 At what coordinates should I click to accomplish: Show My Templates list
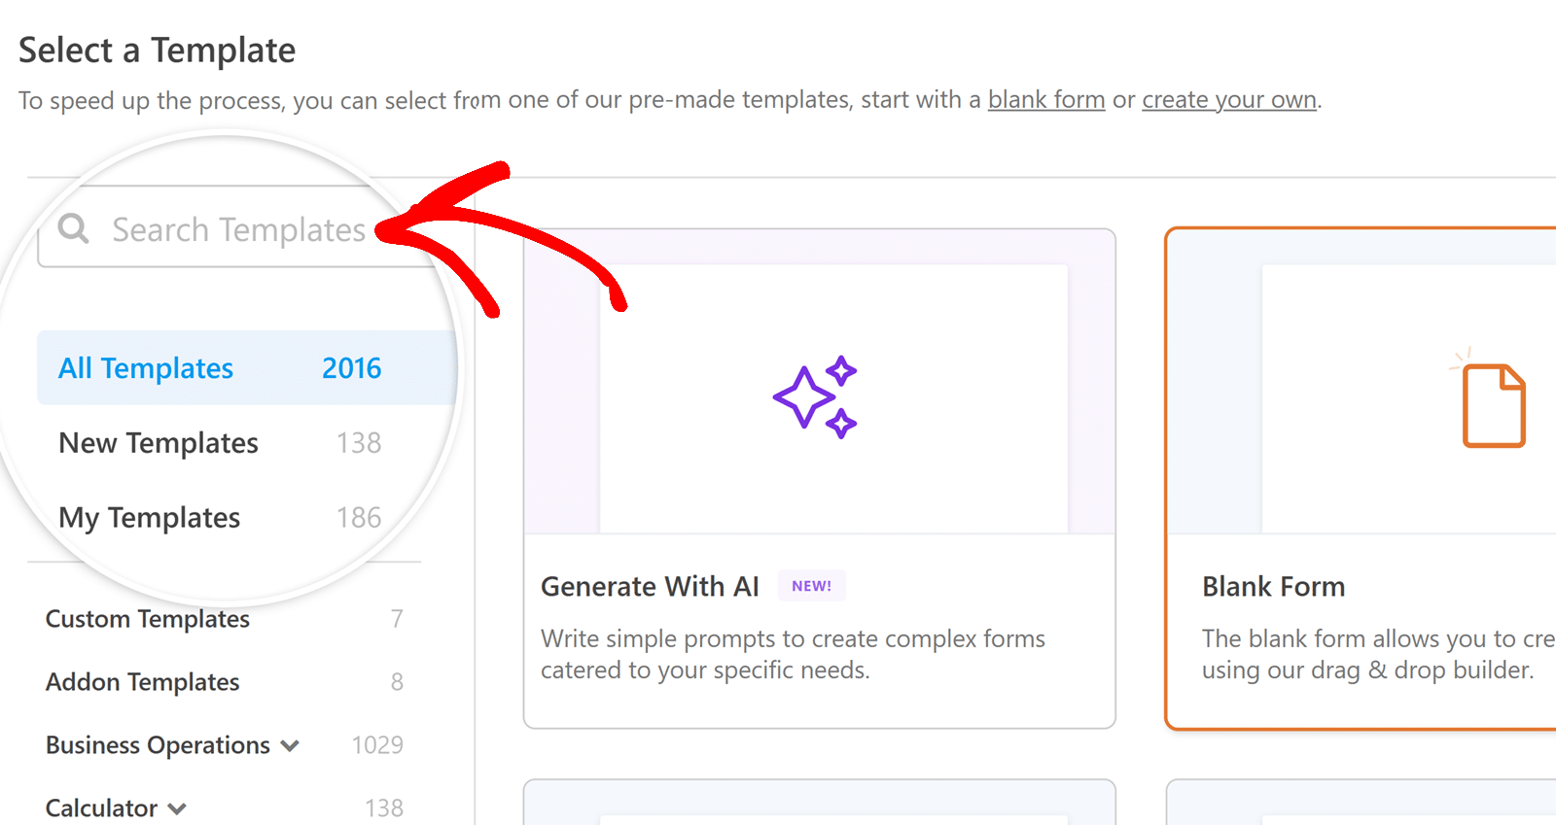(x=150, y=518)
